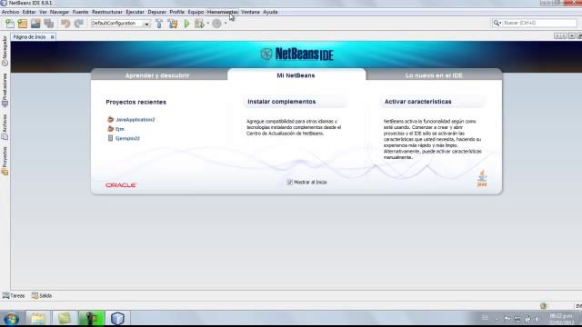The image size is (582, 327).
Task: Click the Redo toolbar icon
Action: click(79, 24)
